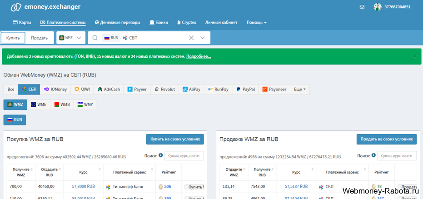Click the info icon beside Поиск in sell panel
The image size is (423, 199).
[x=373, y=155]
